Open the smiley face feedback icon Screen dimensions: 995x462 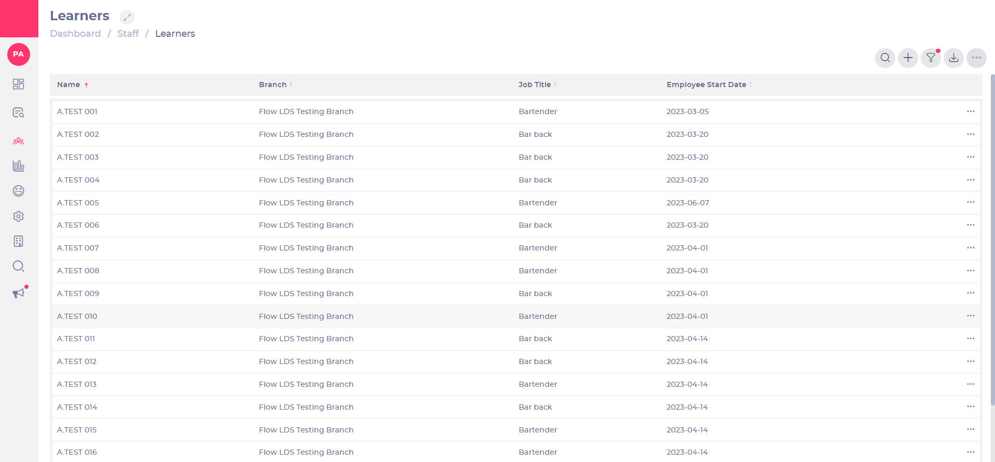pos(19,191)
